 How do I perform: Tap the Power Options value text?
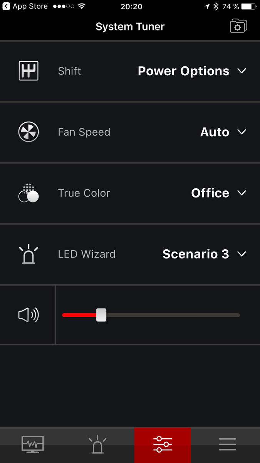click(x=183, y=71)
